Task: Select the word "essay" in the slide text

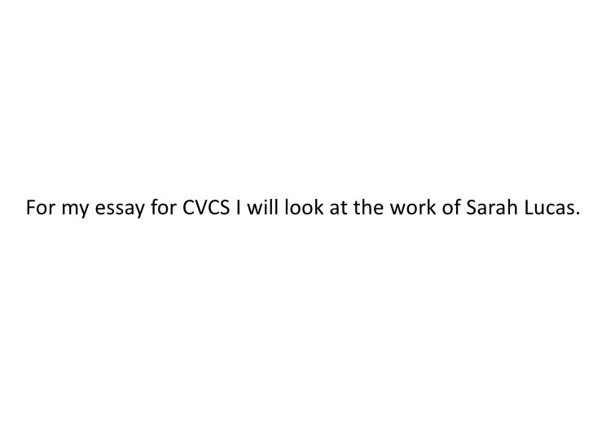Action: (x=120, y=209)
